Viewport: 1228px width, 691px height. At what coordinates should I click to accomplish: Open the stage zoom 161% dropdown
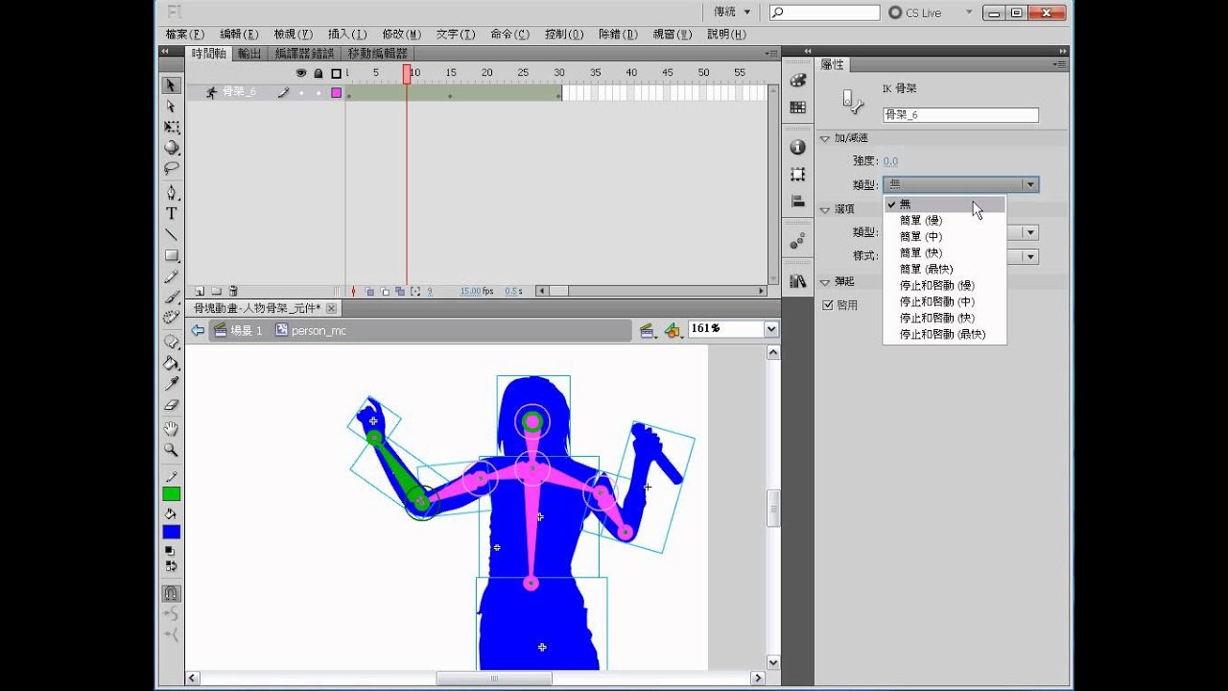[x=770, y=329]
